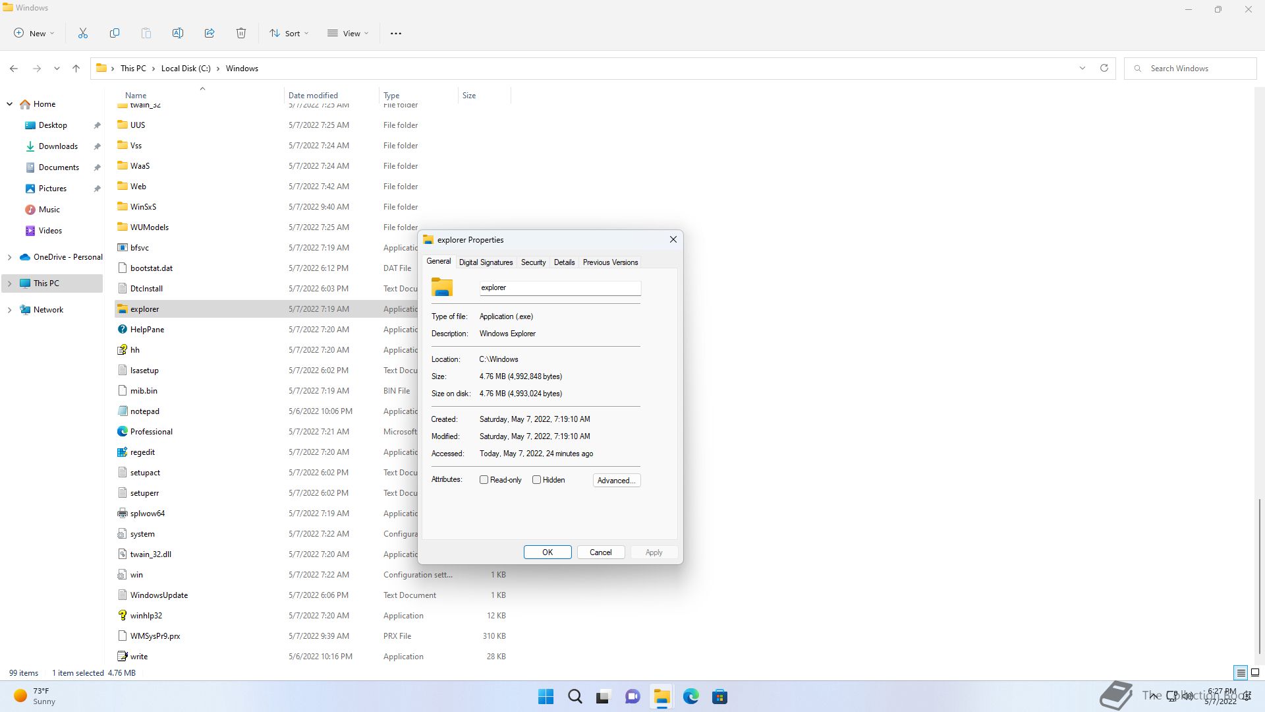Click the file name field 'explorer'

[560, 288]
